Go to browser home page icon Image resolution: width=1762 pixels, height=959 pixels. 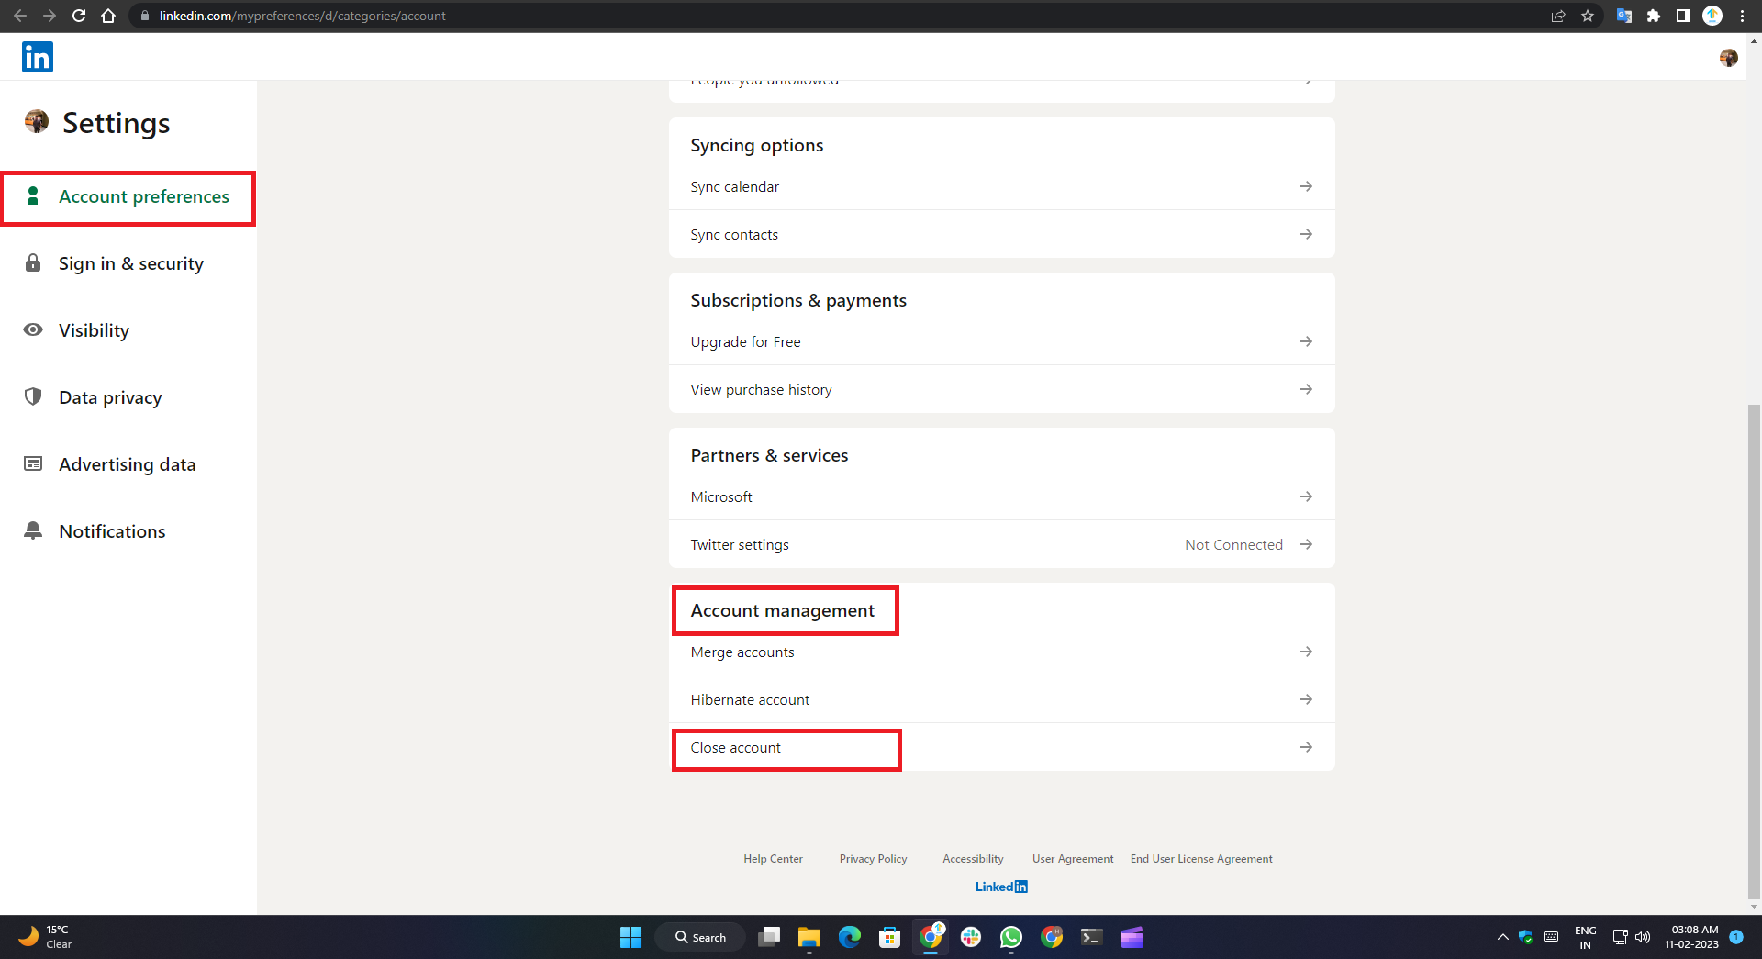pyautogui.click(x=108, y=16)
